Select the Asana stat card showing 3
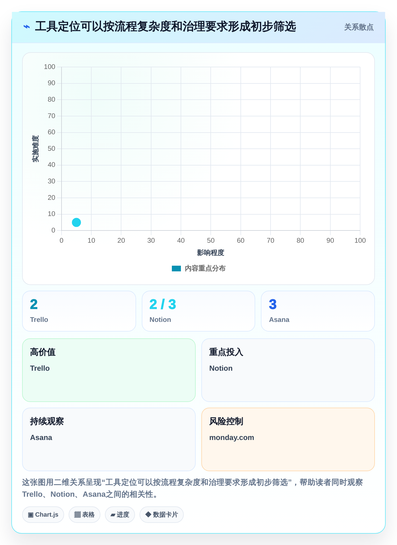 point(318,311)
